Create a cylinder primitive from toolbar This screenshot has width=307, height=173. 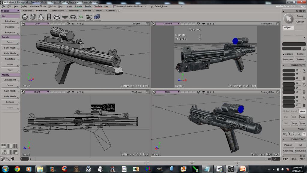[x=49, y=17]
